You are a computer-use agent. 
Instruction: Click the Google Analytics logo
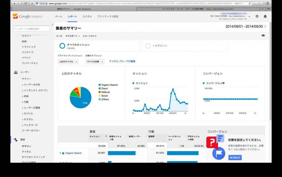click(28, 16)
